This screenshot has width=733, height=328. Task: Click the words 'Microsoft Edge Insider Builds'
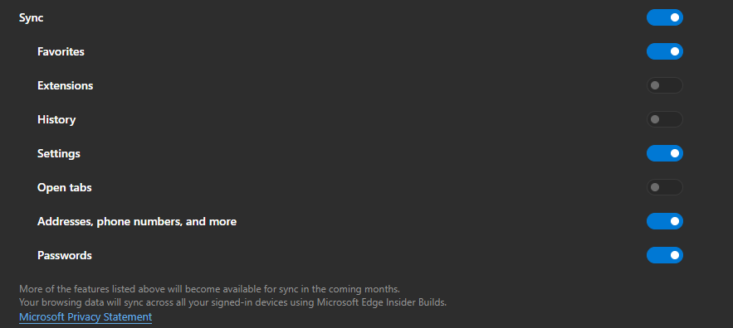point(381,302)
